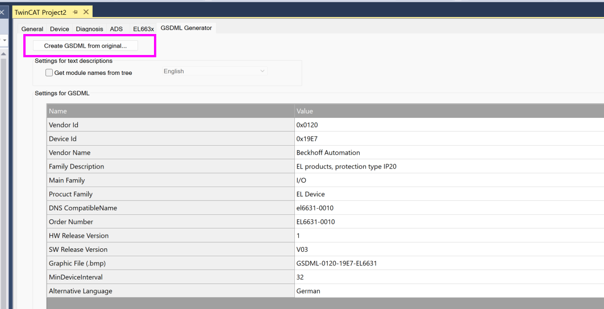This screenshot has height=309, width=604.
Task: Select the Vendor Name label cell
Action: pyautogui.click(x=170, y=153)
